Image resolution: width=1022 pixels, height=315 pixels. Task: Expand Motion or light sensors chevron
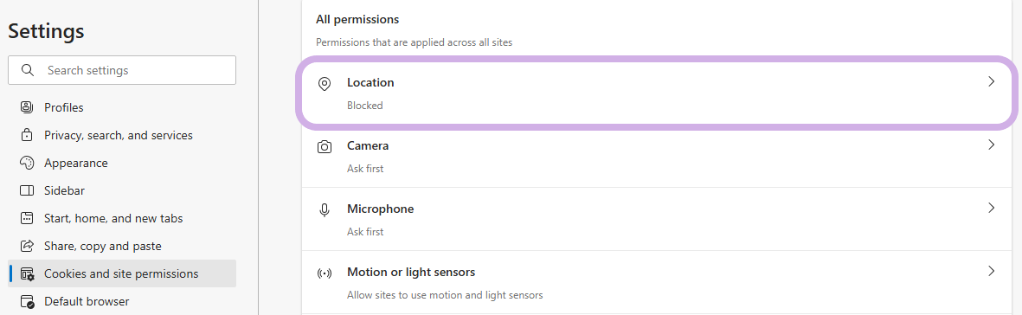992,271
